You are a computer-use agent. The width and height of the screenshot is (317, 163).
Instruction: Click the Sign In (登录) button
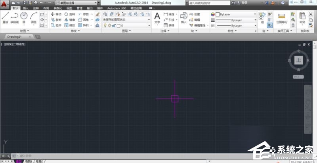click(x=243, y=3)
